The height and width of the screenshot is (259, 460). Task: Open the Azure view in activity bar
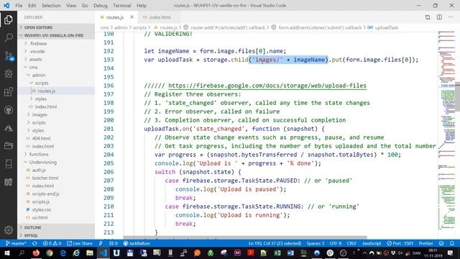coord(8,128)
